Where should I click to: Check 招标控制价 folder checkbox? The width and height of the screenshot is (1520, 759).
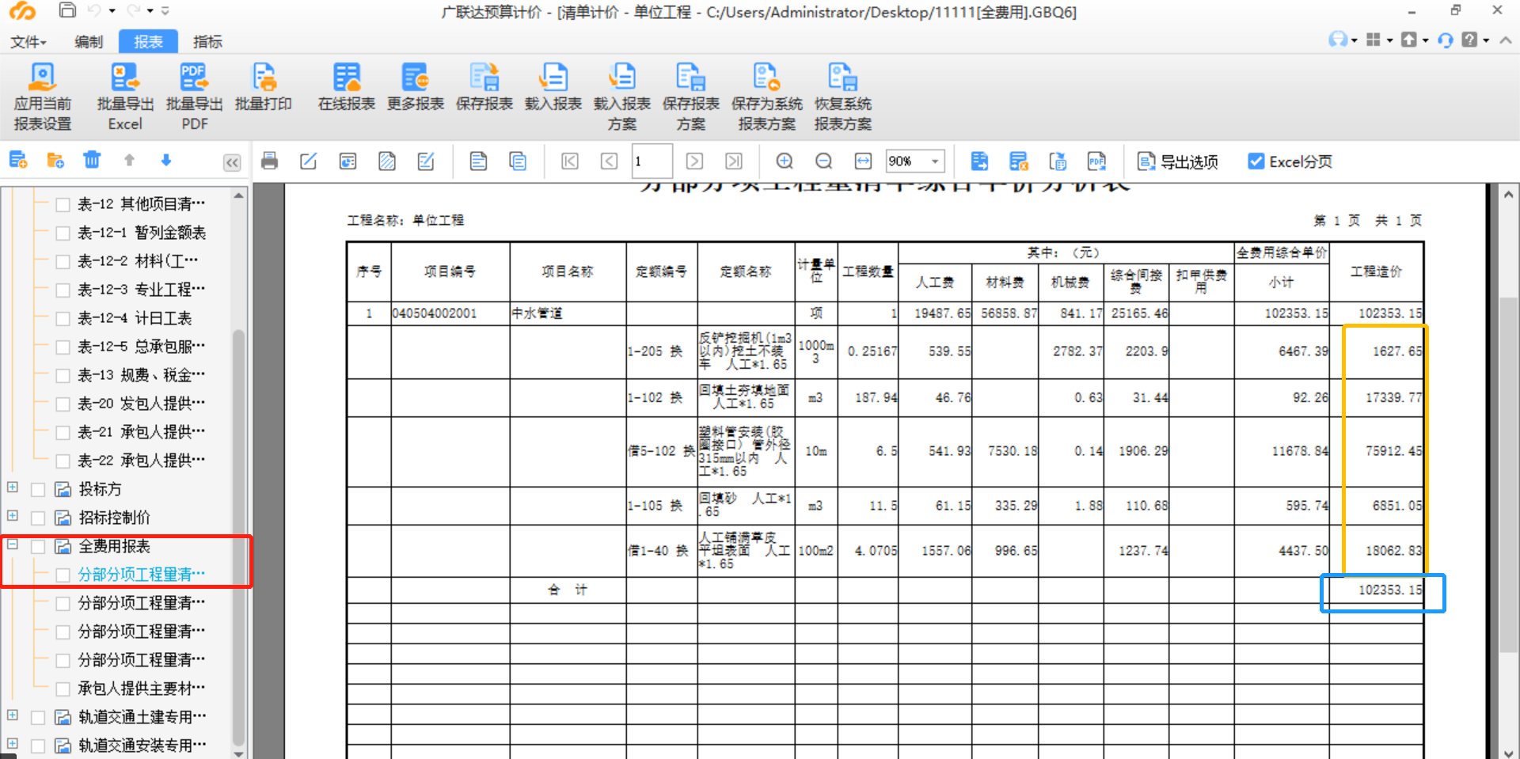click(x=38, y=518)
